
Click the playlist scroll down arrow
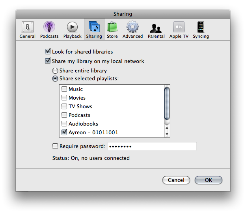167,134
